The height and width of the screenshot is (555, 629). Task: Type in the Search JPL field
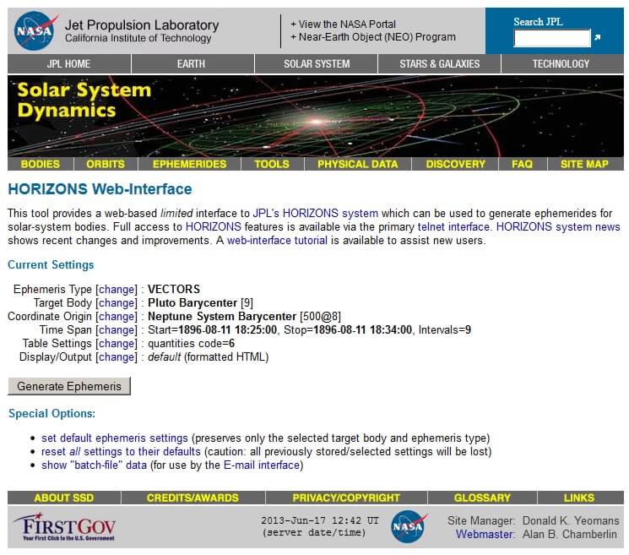(x=552, y=38)
